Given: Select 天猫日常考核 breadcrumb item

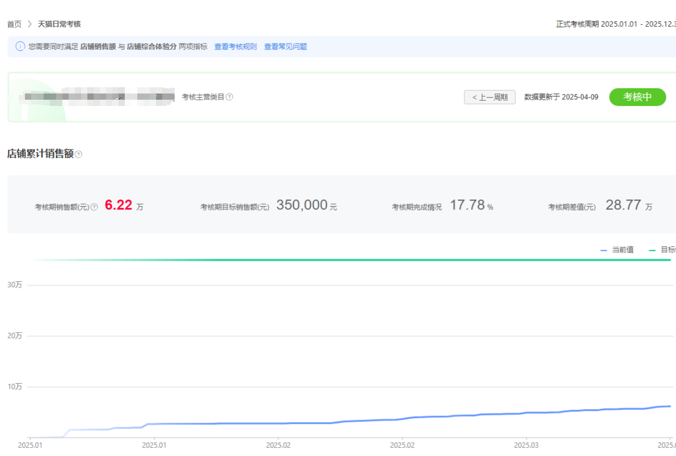Looking at the screenshot, I should [59, 24].
